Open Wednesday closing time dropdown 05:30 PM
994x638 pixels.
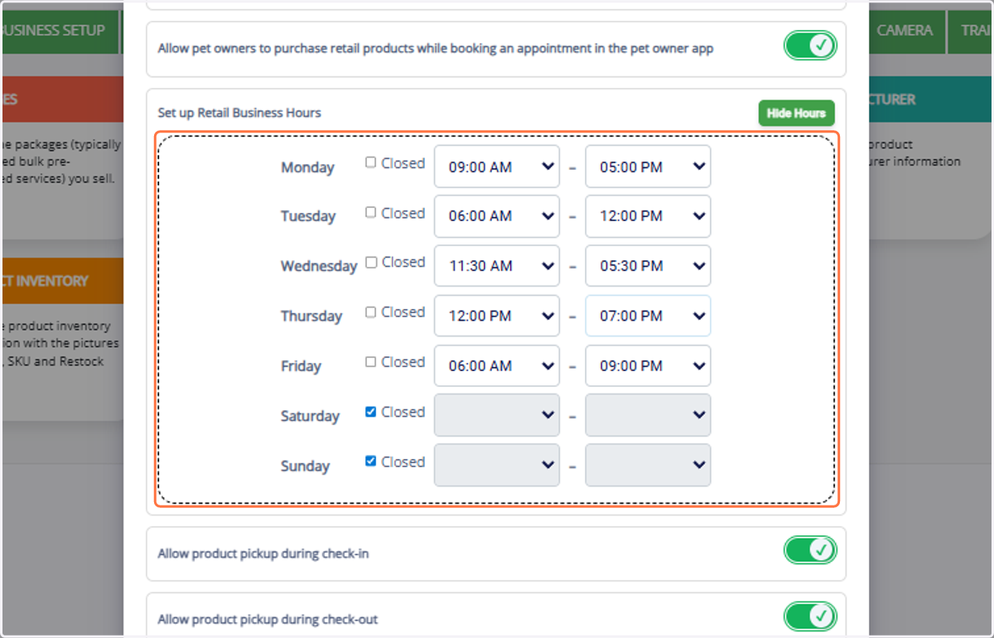pos(648,266)
